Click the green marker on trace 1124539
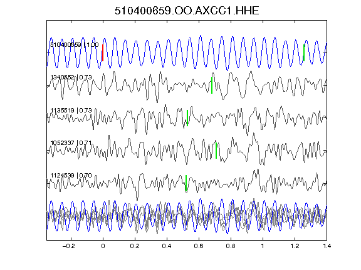361x270 pixels. (x=186, y=183)
